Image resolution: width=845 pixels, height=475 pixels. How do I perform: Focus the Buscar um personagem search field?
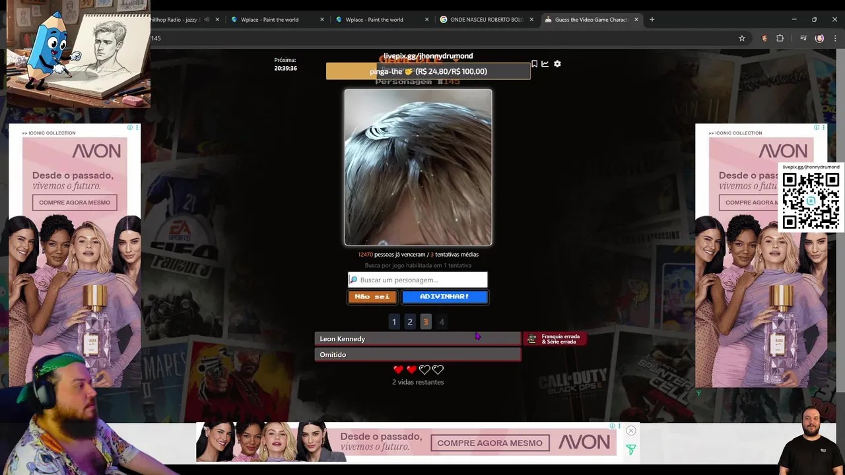418,280
